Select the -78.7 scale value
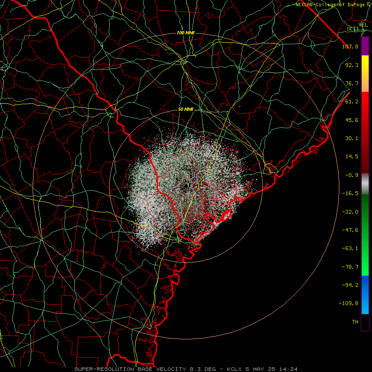Viewport: 372px width, 372px height. [x=350, y=267]
